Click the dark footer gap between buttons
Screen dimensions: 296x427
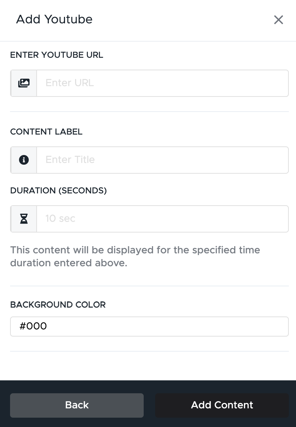point(149,405)
